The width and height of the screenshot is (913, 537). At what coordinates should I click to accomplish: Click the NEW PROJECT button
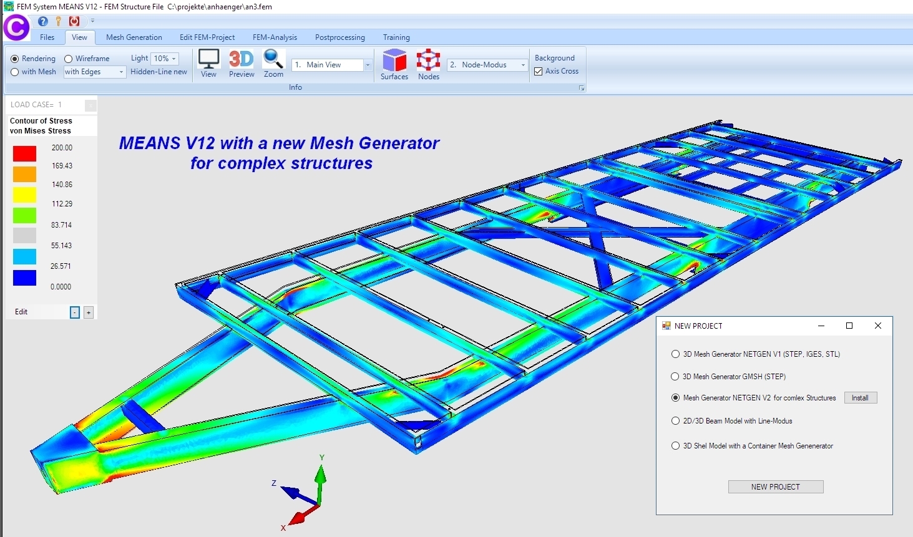pyautogui.click(x=776, y=487)
